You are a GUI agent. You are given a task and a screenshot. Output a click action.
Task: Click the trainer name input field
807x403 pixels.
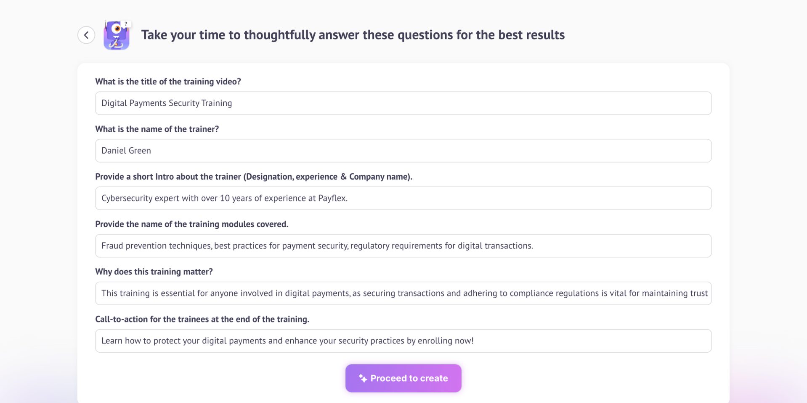pyautogui.click(x=403, y=151)
